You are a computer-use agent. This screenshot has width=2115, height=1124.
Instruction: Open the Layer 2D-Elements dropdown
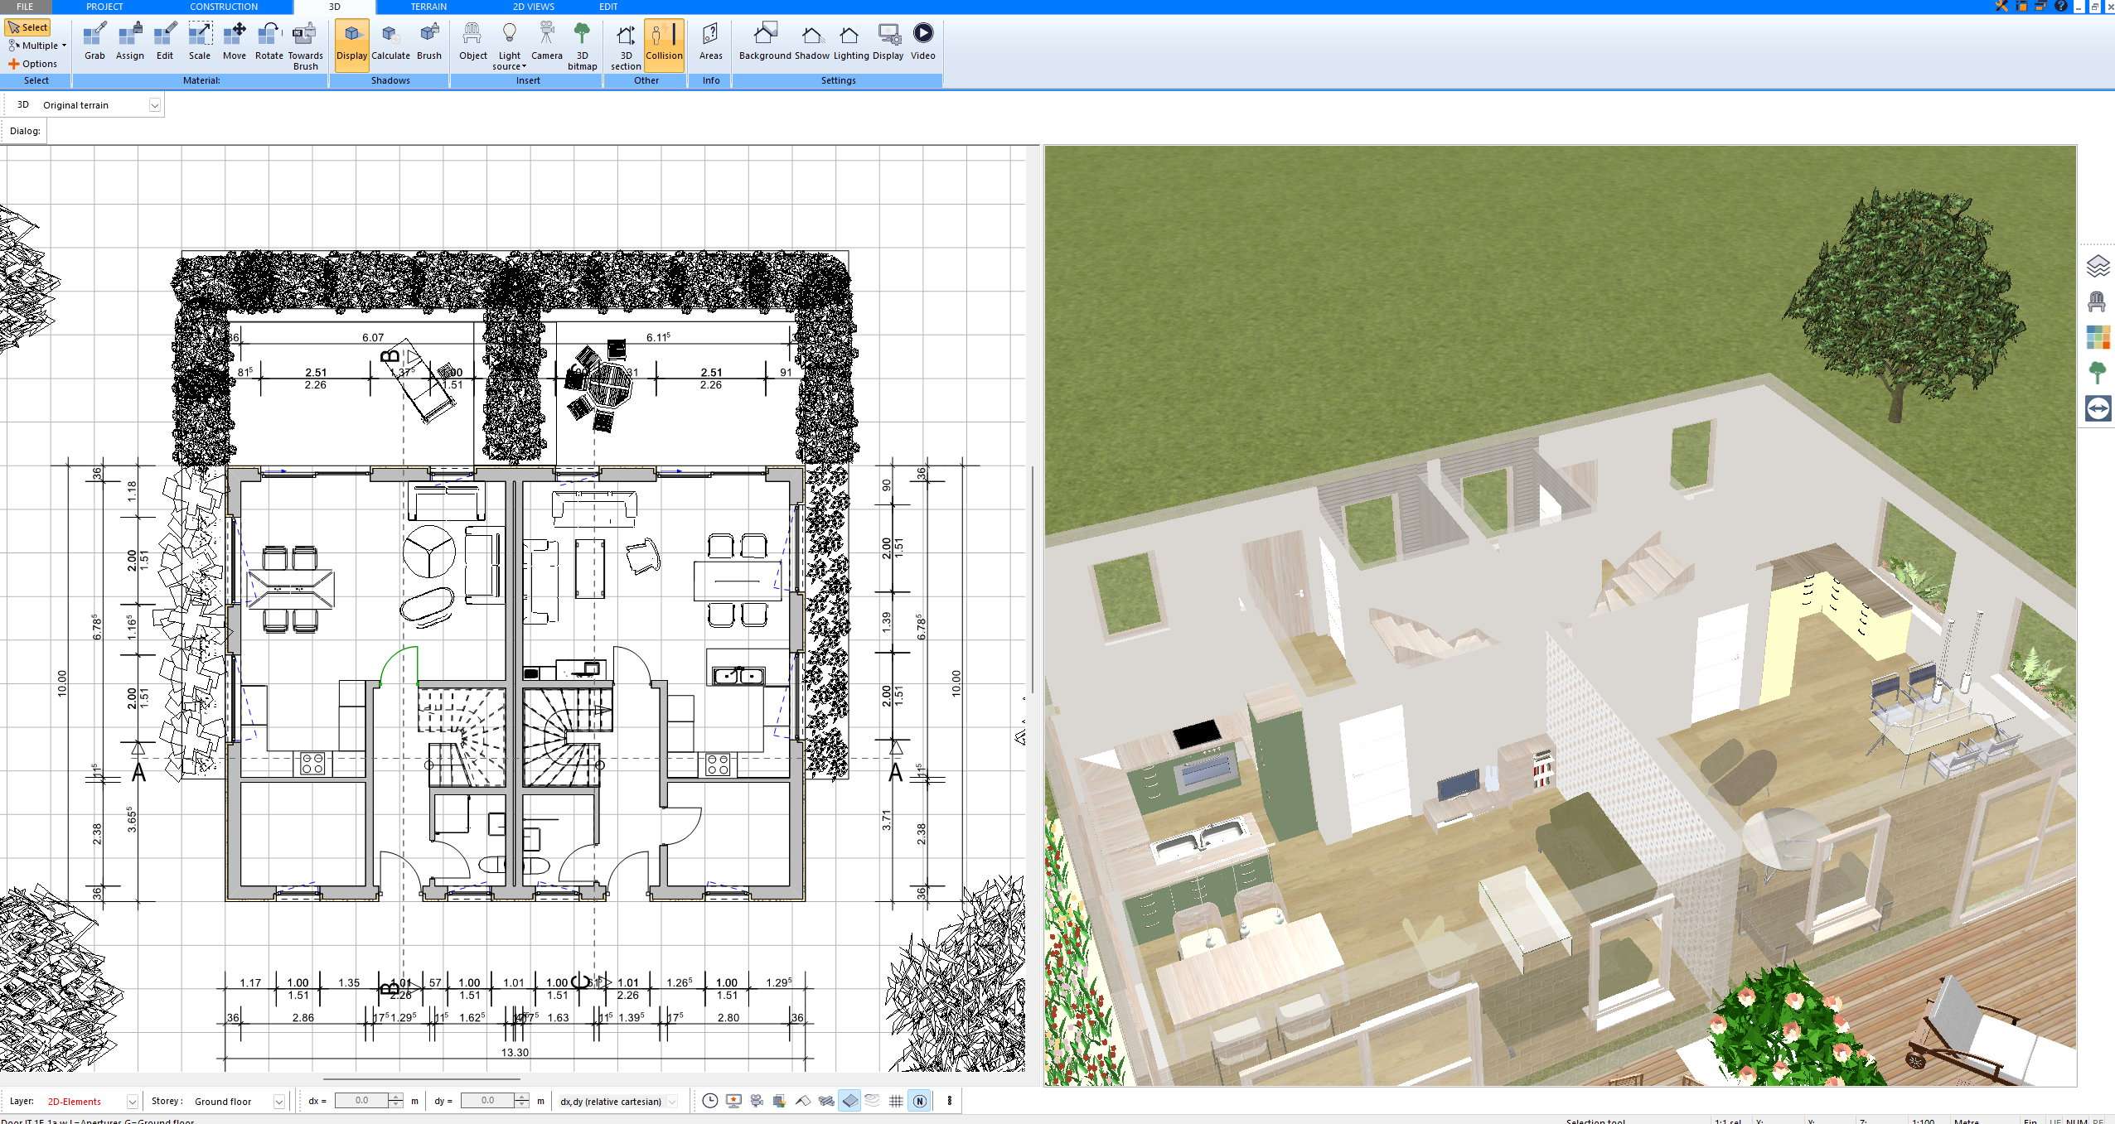132,1102
